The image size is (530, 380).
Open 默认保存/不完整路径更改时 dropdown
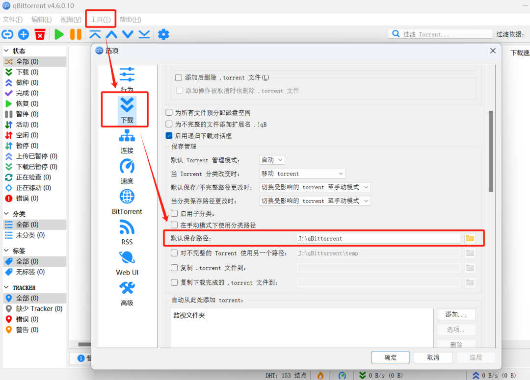pyautogui.click(x=315, y=187)
